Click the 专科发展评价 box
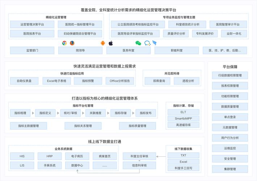257x181 pixels. point(205,34)
